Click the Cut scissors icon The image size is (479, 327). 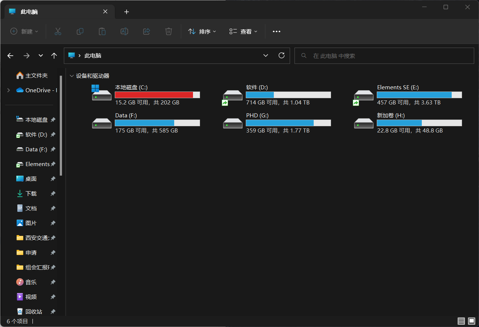pos(58,31)
